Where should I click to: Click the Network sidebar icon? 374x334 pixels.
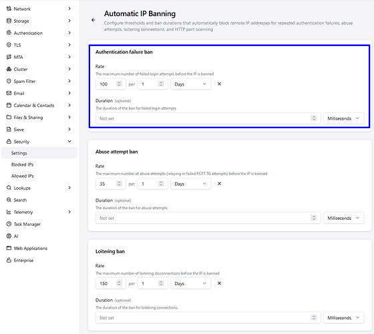click(x=9, y=9)
